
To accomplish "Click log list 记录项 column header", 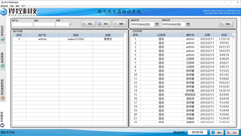I will click(x=161, y=35).
